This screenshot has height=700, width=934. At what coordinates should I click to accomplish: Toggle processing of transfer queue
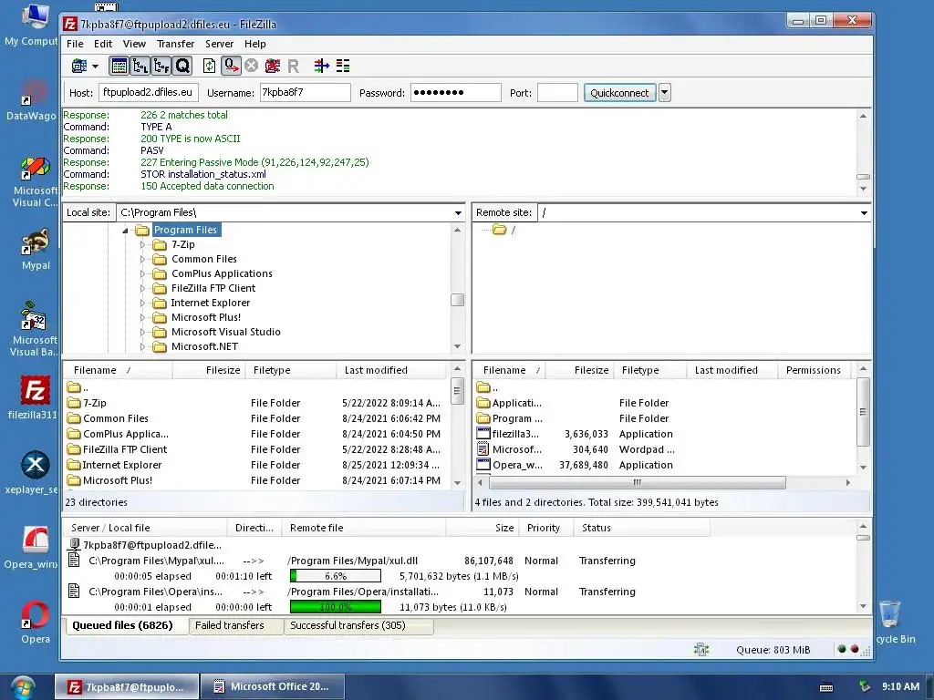click(231, 66)
